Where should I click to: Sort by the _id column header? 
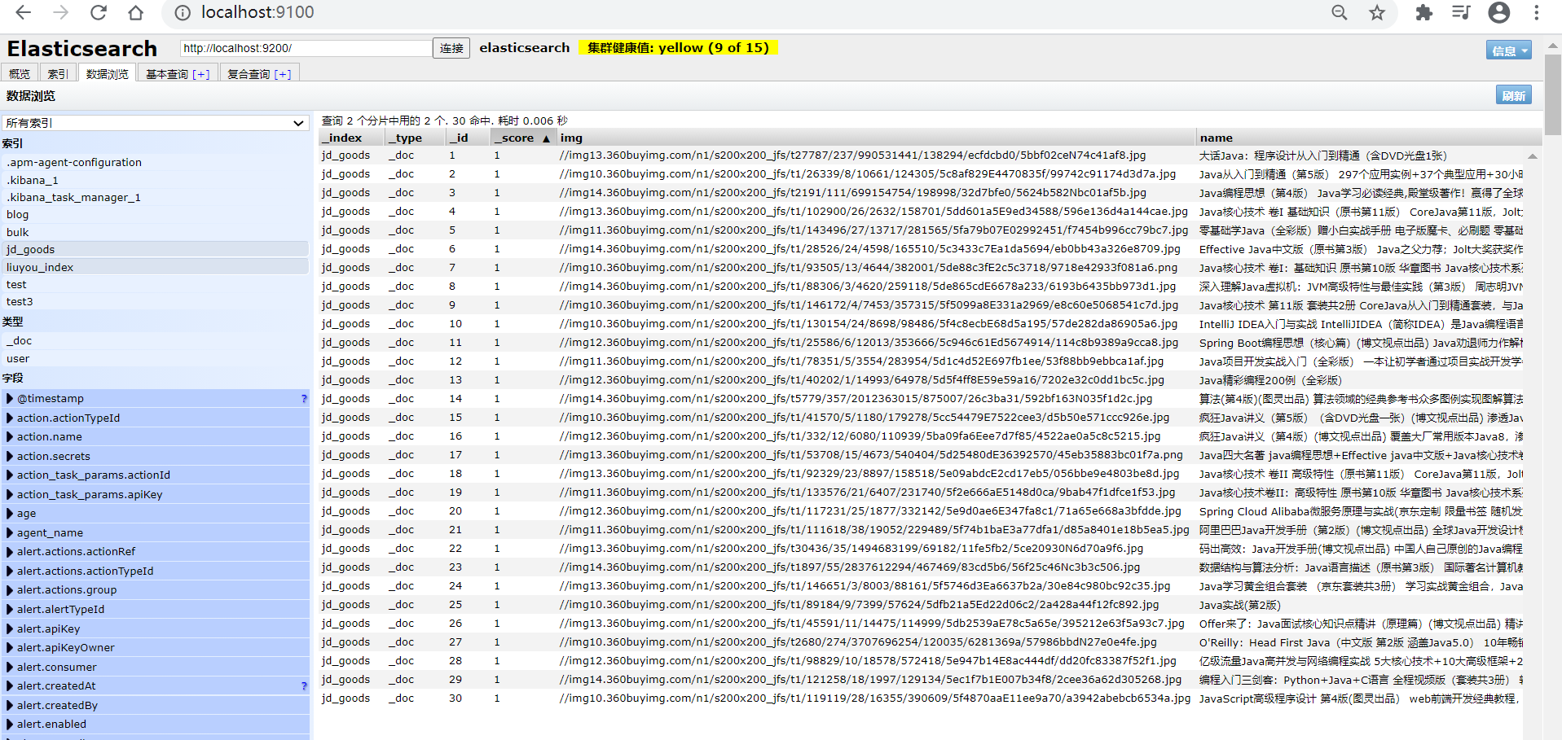[x=469, y=138]
